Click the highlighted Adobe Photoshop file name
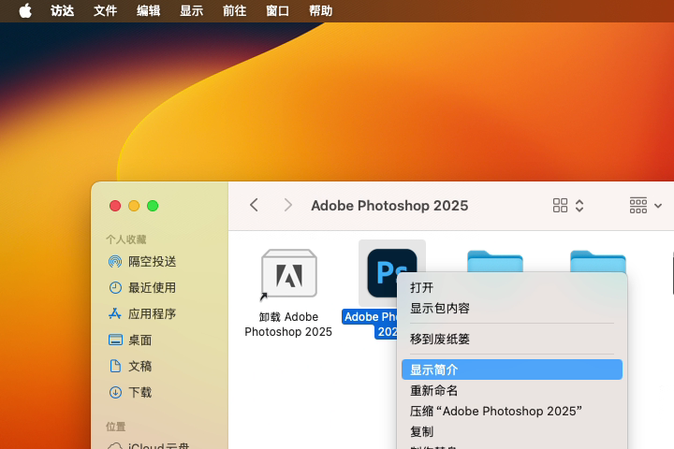Viewport: 674px width, 449px height. pyautogui.click(x=371, y=324)
